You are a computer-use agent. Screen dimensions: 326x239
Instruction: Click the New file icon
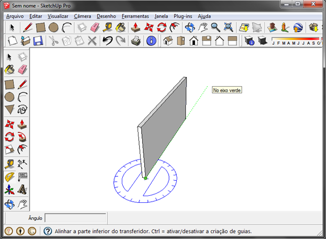coord(12,41)
